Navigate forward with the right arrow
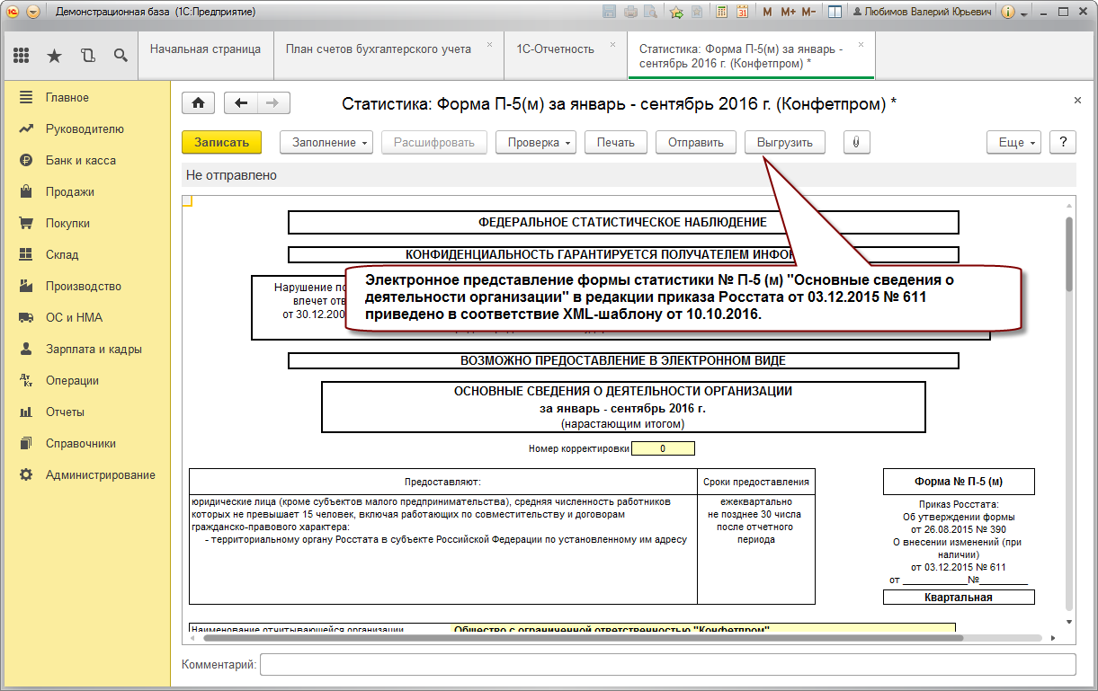Viewport: 1098px width, 691px height. pyautogui.click(x=272, y=103)
